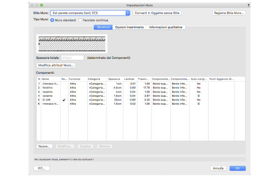Click the Funzione column header
Viewport: 280px width, 178px height.
point(78,79)
